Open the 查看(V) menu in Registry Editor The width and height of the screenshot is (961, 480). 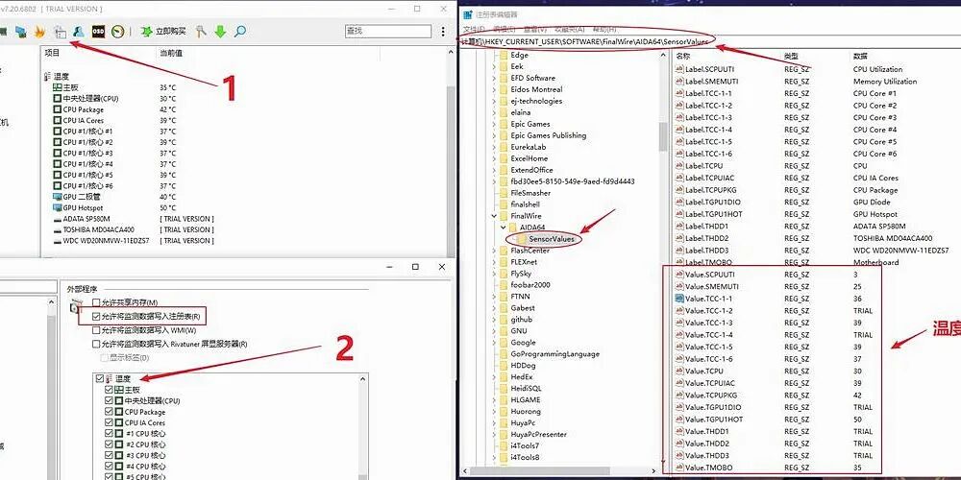(x=535, y=30)
